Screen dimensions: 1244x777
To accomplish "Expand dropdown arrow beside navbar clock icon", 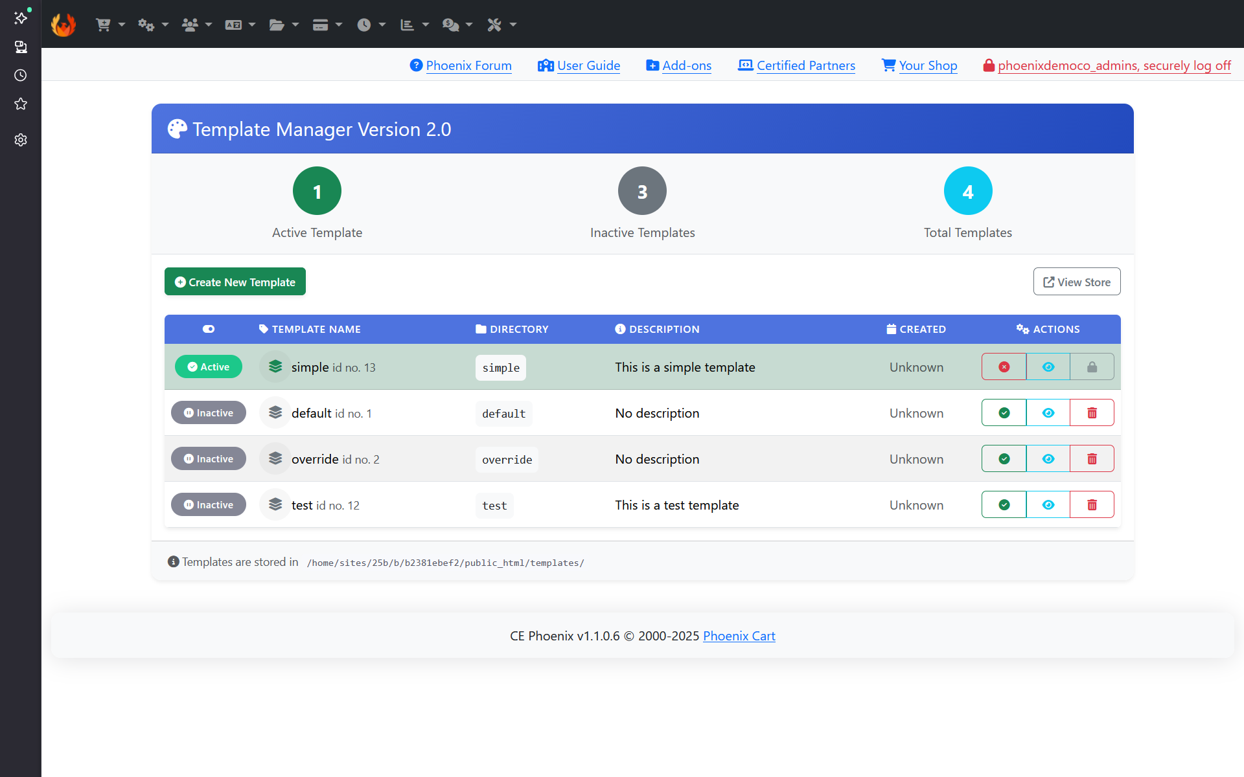I will tap(382, 25).
